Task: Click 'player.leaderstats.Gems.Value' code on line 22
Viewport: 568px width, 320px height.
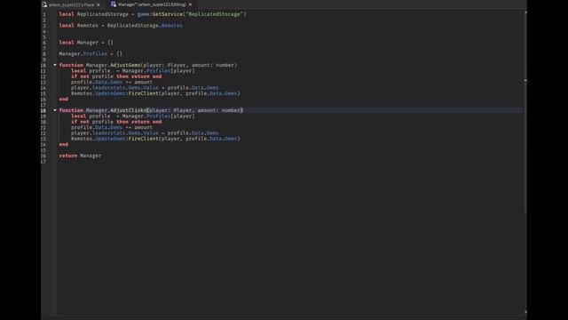Action: (x=145, y=132)
